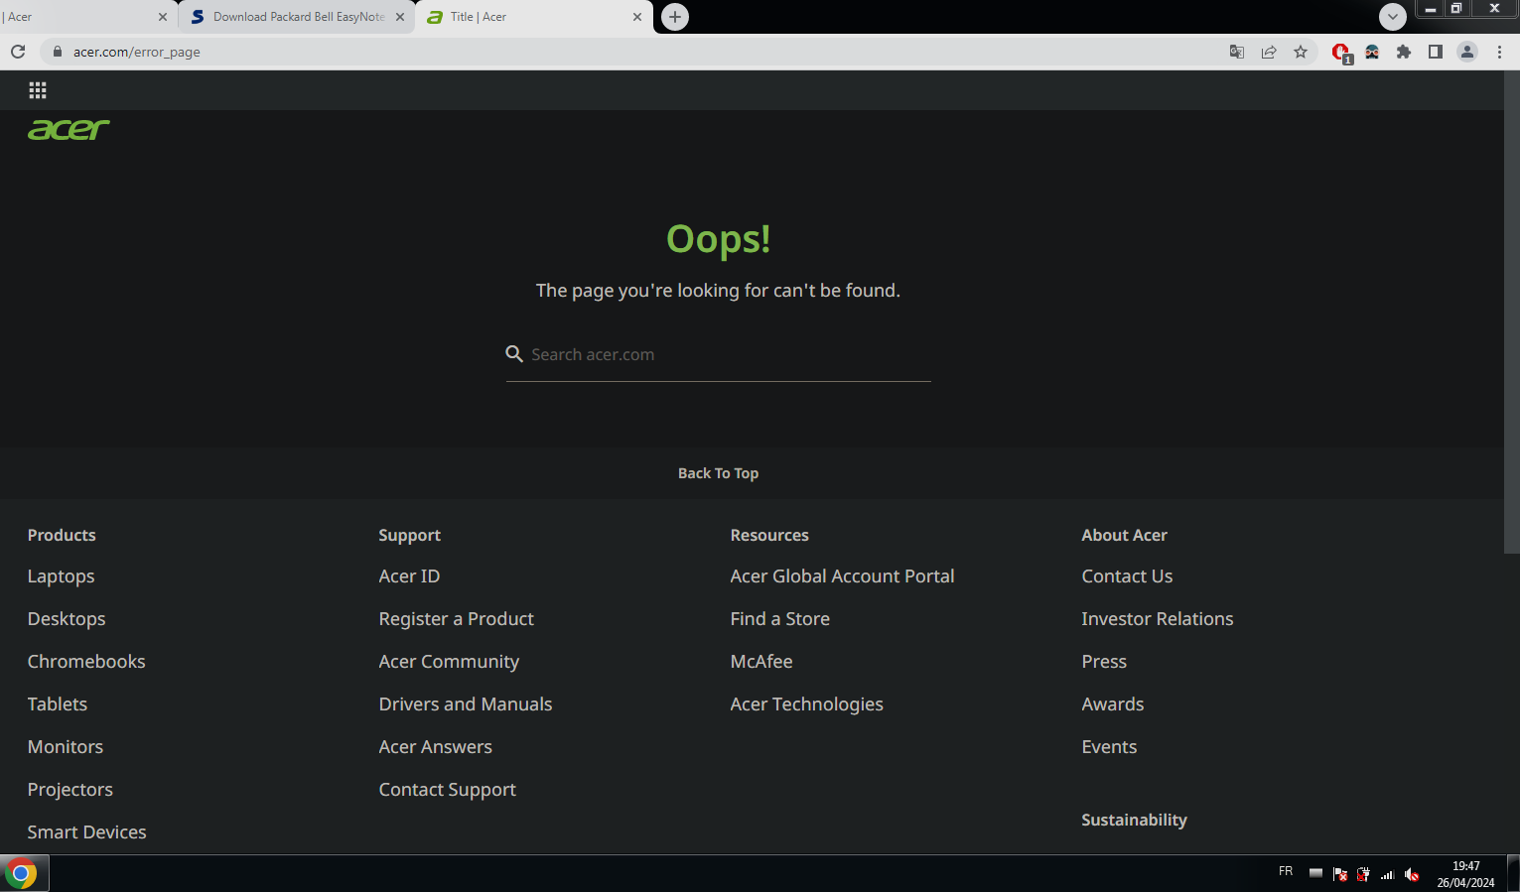Click the muted volume tray icon
1520x892 pixels.
point(1412,874)
